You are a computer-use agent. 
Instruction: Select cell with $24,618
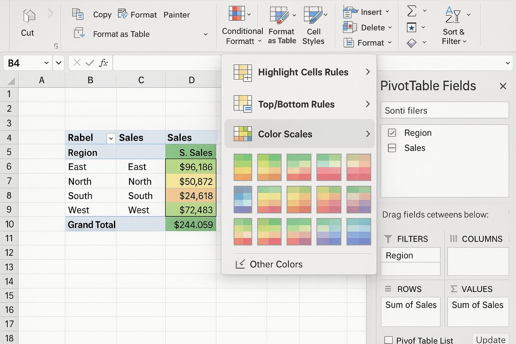pos(191,196)
